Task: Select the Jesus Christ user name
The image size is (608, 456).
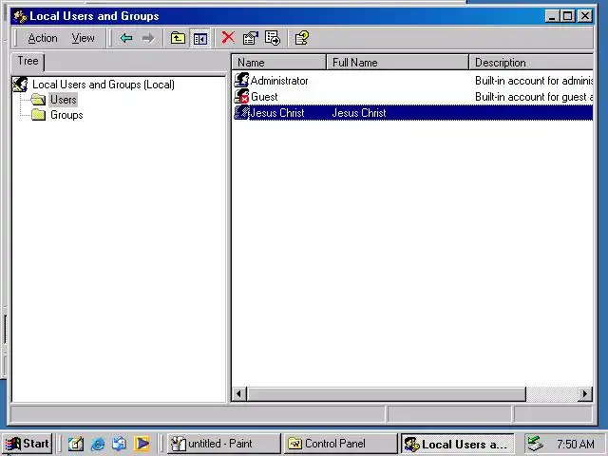Action: (277, 113)
